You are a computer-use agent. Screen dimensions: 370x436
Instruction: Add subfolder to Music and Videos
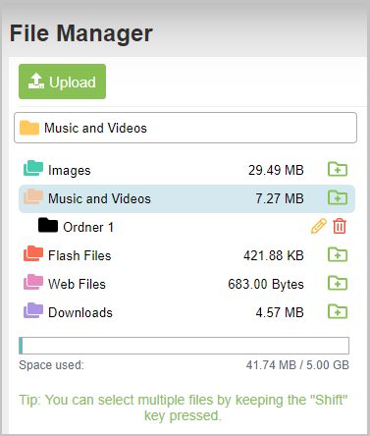[338, 197]
